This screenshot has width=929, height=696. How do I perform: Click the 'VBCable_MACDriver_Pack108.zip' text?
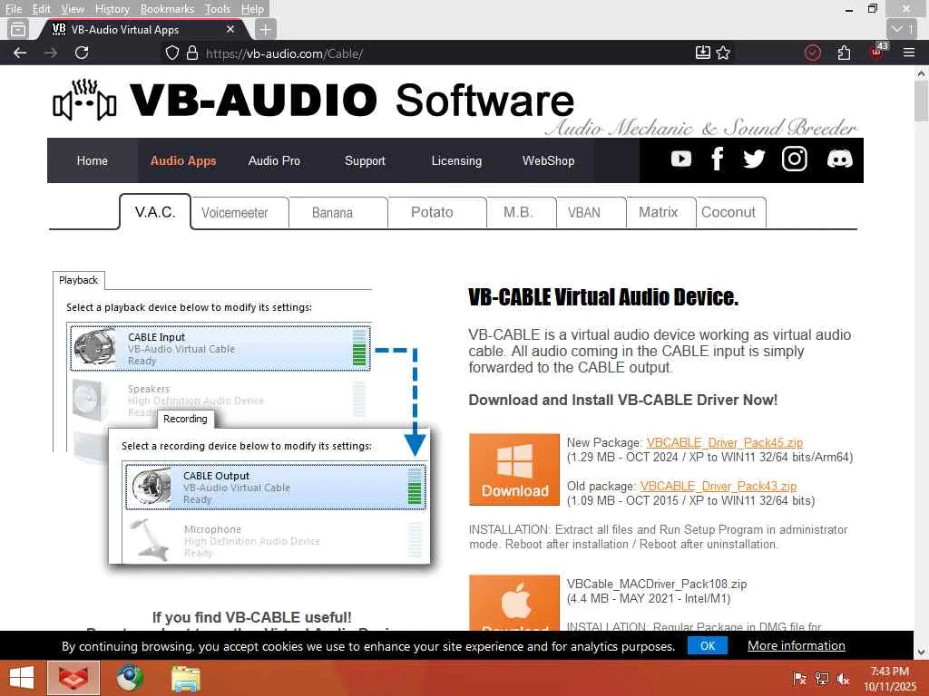(x=657, y=585)
